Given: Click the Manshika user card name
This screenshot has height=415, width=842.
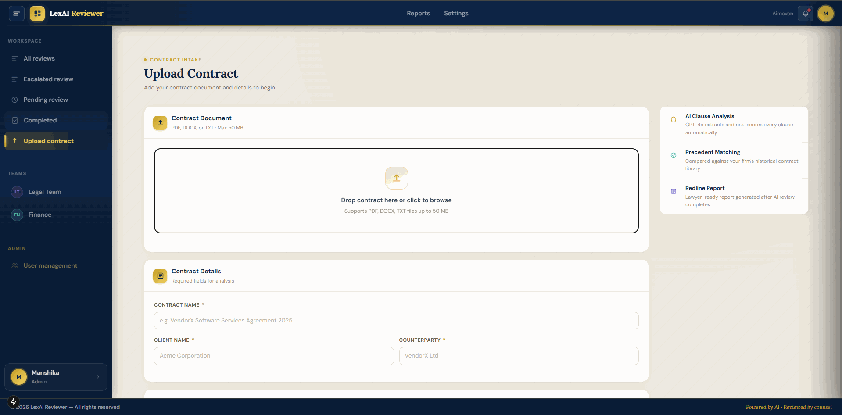Looking at the screenshot, I should pos(45,373).
